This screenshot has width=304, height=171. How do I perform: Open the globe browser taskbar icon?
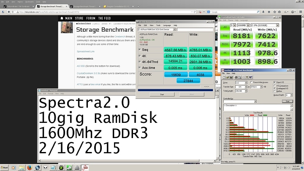tap(38, 168)
